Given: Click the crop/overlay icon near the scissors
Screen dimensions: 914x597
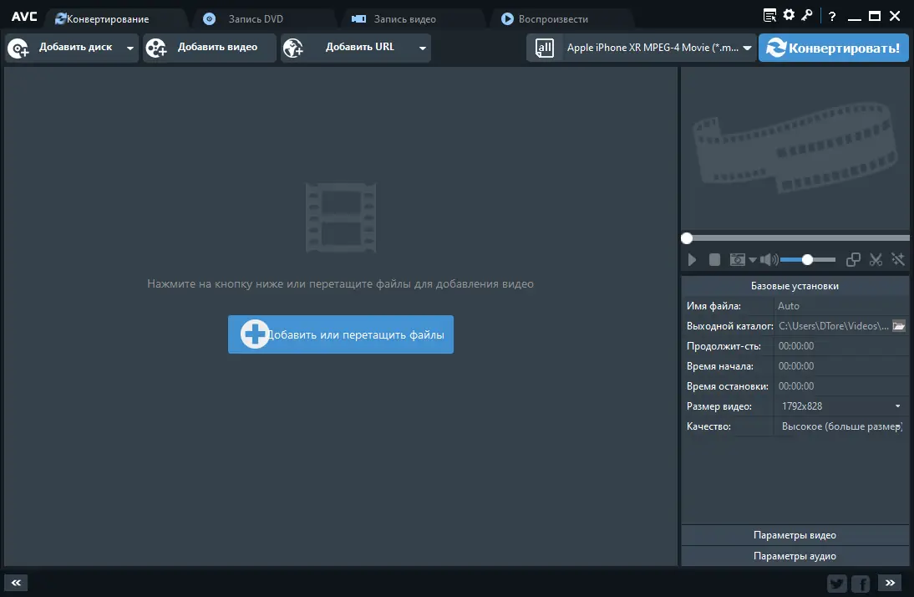Looking at the screenshot, I should click(853, 259).
